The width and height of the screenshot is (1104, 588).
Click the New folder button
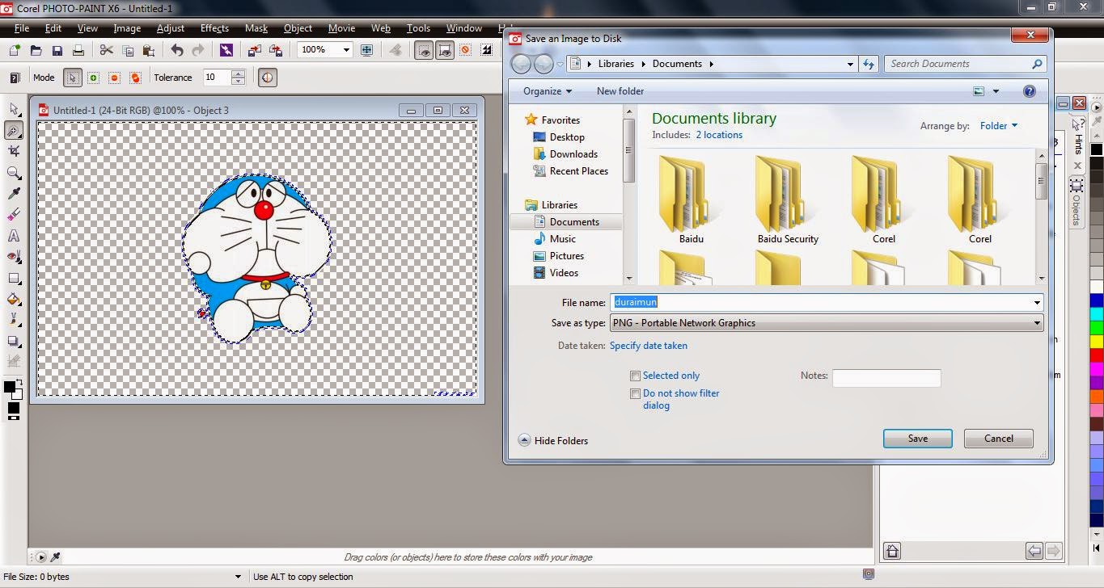click(x=620, y=91)
